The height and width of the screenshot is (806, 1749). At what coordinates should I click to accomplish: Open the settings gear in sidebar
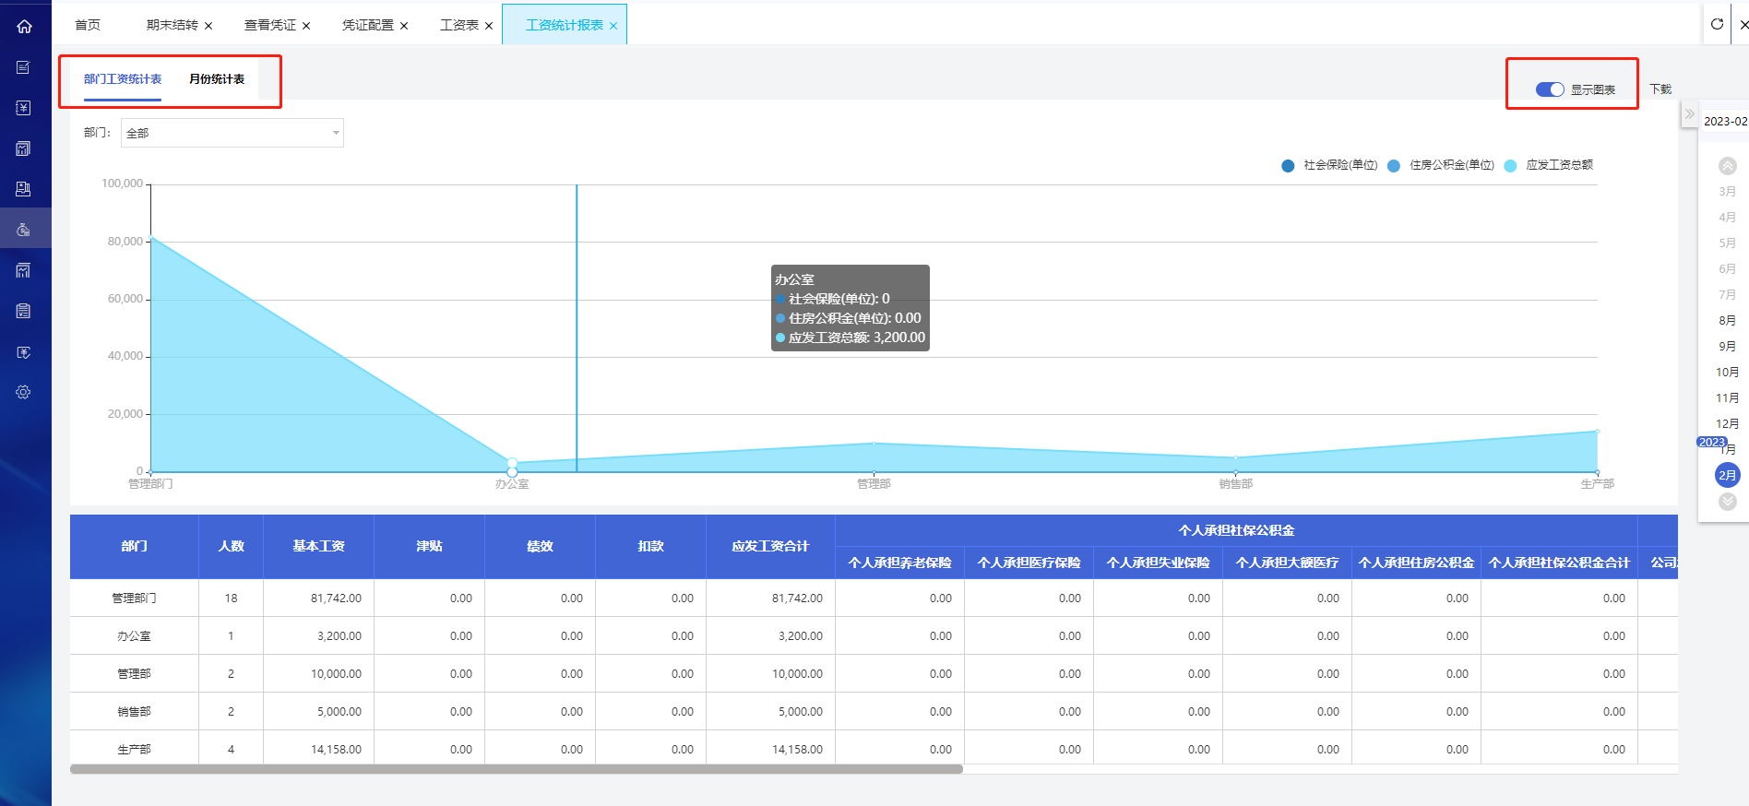click(x=24, y=392)
